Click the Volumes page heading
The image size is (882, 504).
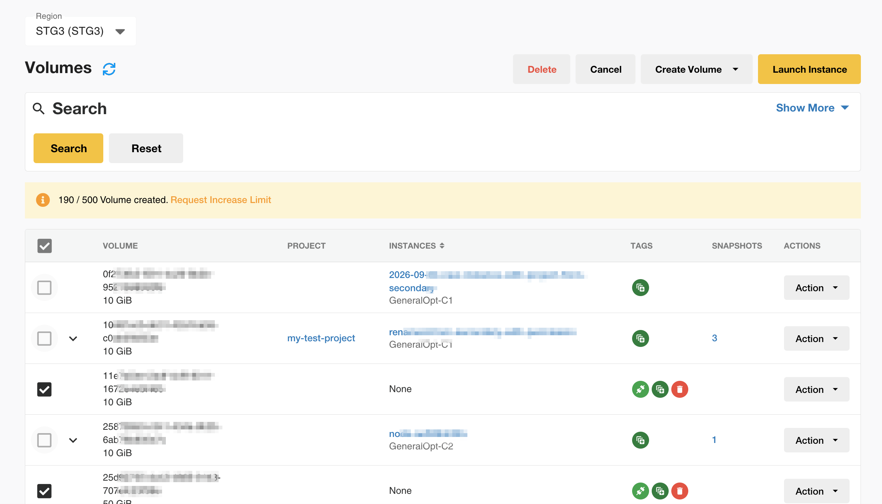tap(58, 68)
